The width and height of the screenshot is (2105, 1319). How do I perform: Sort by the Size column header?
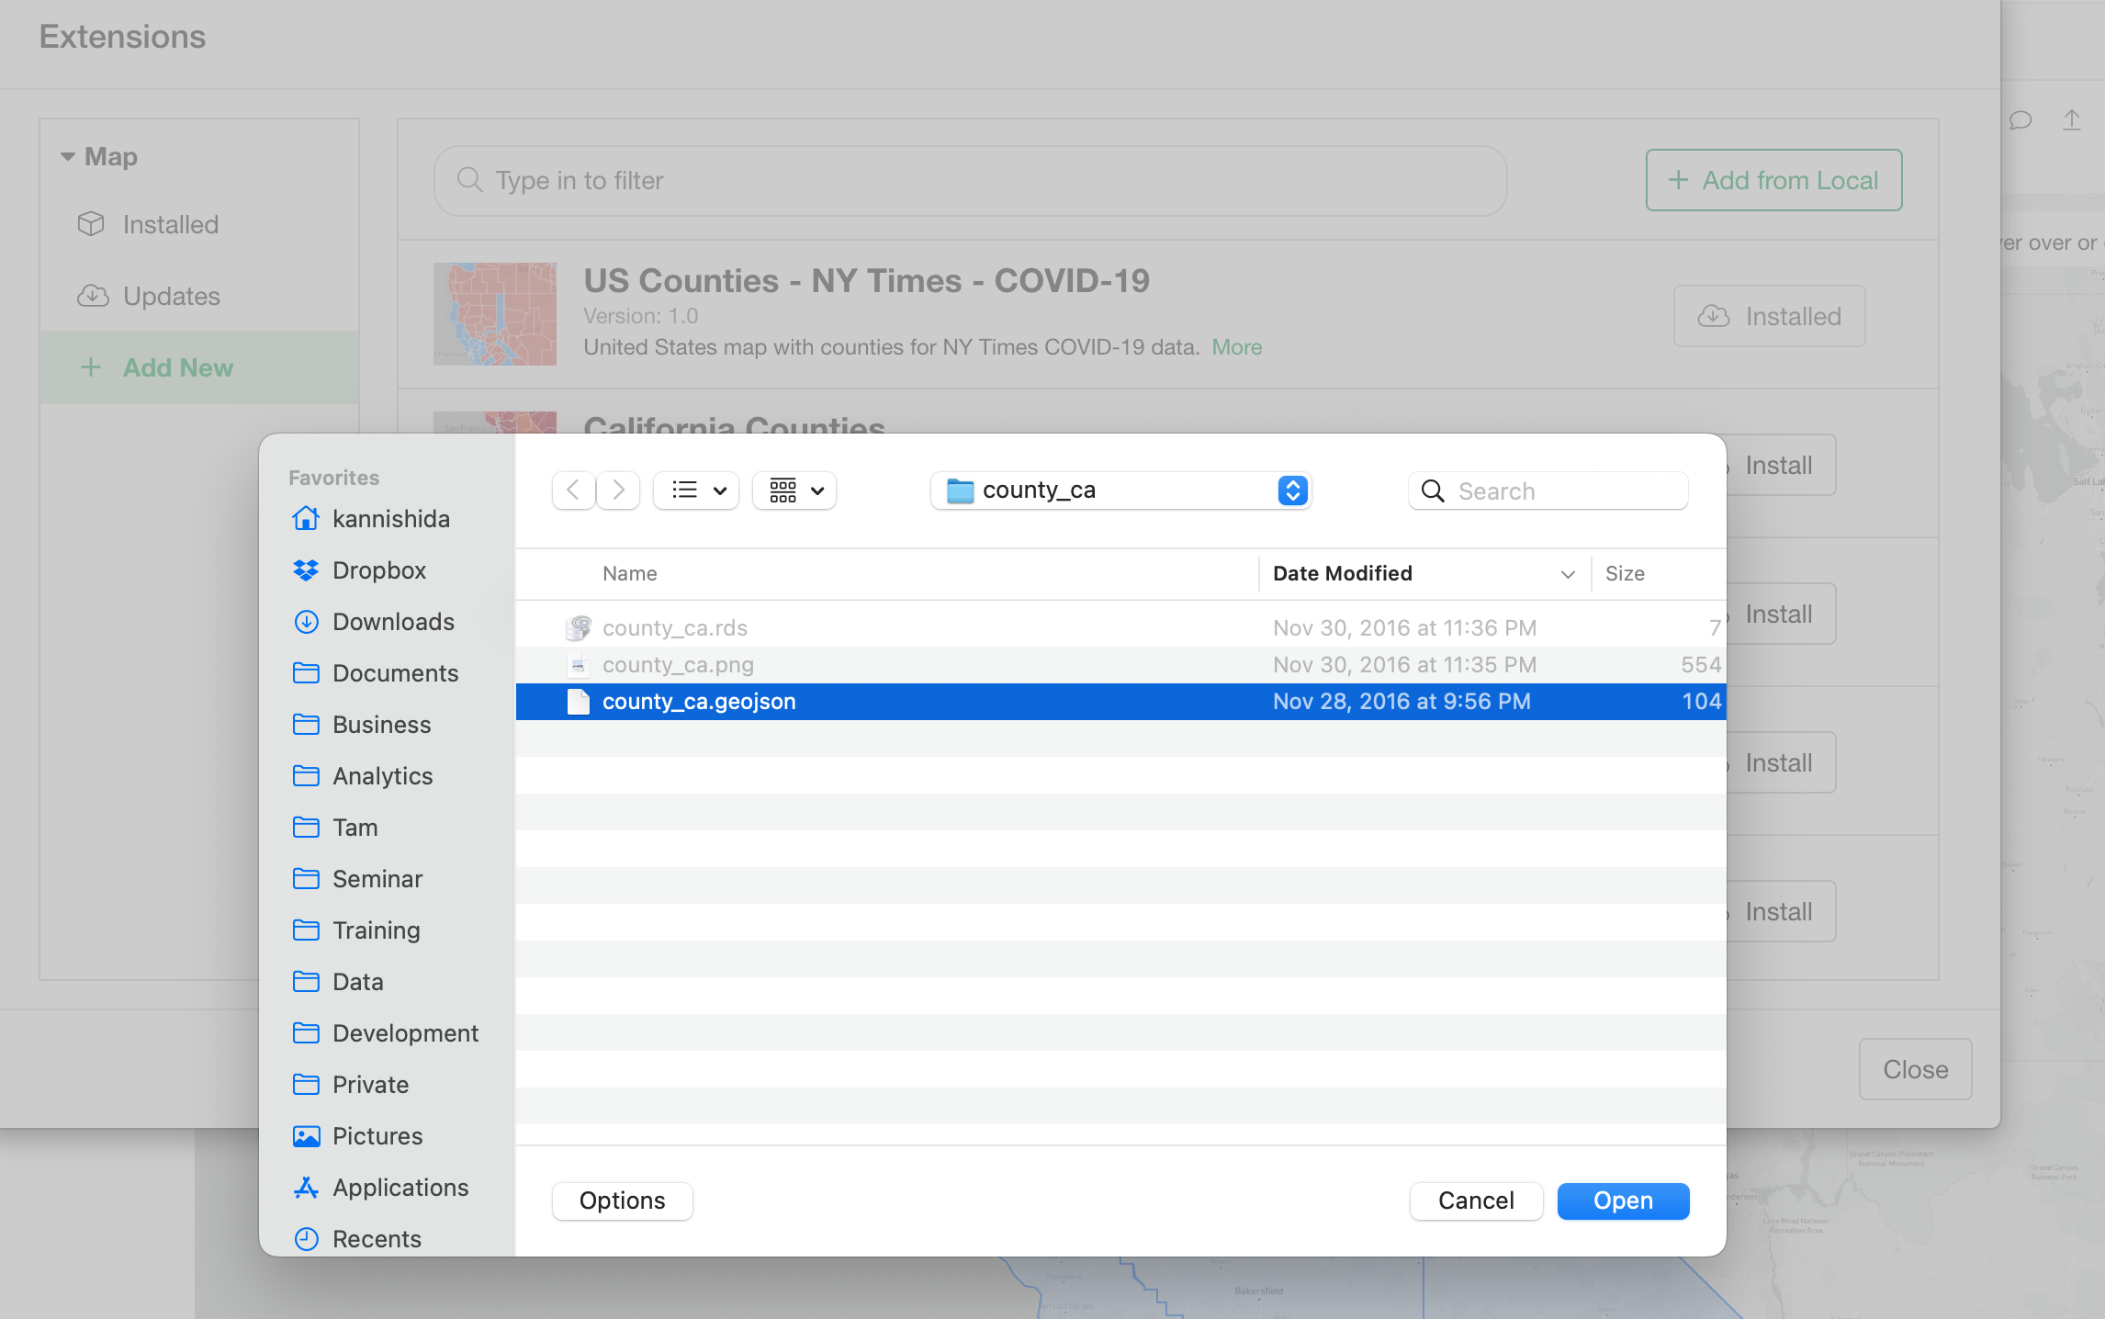click(1625, 574)
